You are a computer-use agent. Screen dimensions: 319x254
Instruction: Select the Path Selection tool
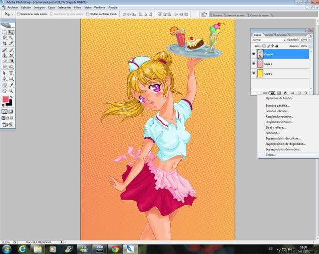[x=5, y=73]
